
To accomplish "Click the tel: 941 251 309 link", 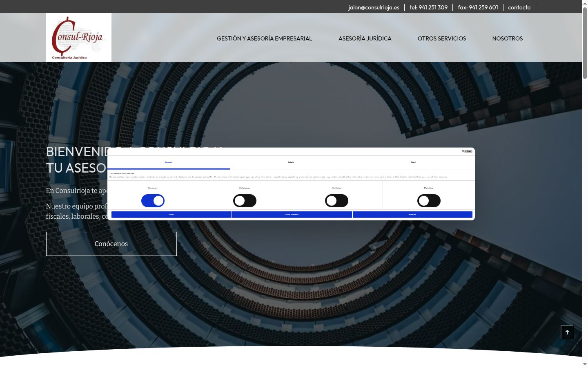I will (429, 7).
